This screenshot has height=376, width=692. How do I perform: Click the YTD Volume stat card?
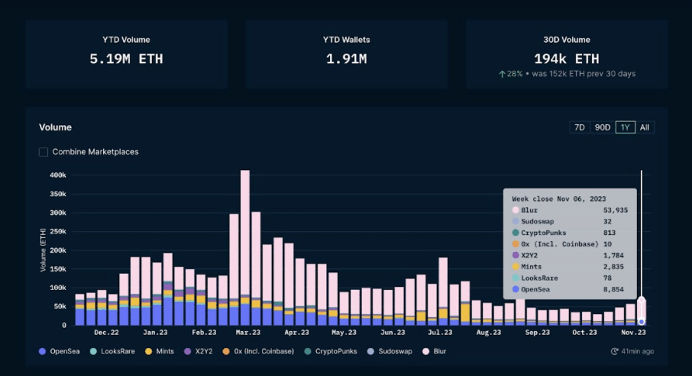[x=126, y=54]
